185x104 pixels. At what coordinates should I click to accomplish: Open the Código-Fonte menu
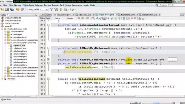pos(28,5)
